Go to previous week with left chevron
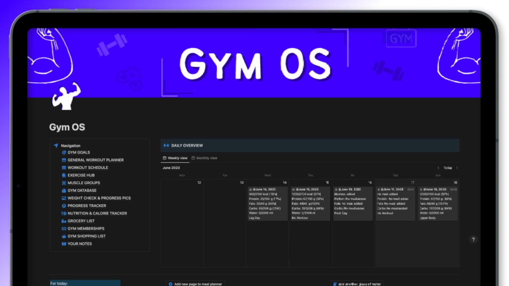 pyautogui.click(x=438, y=168)
